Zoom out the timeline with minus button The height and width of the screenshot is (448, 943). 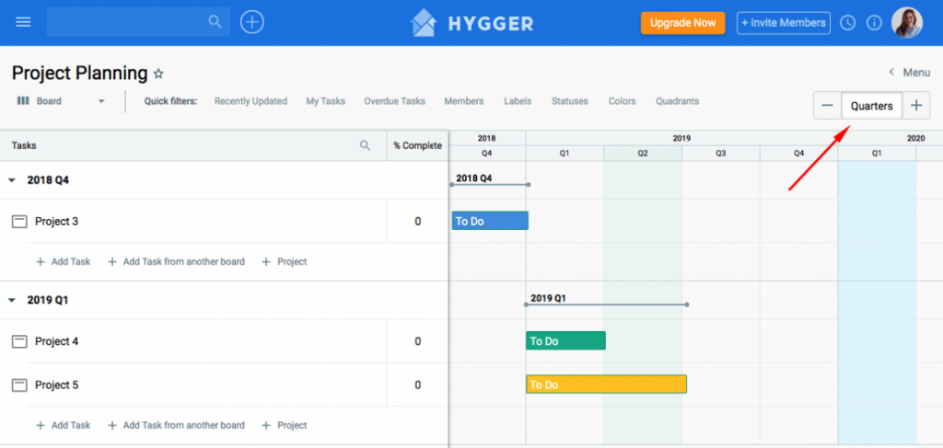coord(827,106)
